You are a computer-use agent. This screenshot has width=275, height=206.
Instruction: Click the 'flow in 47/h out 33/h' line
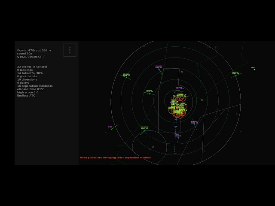[34, 50]
